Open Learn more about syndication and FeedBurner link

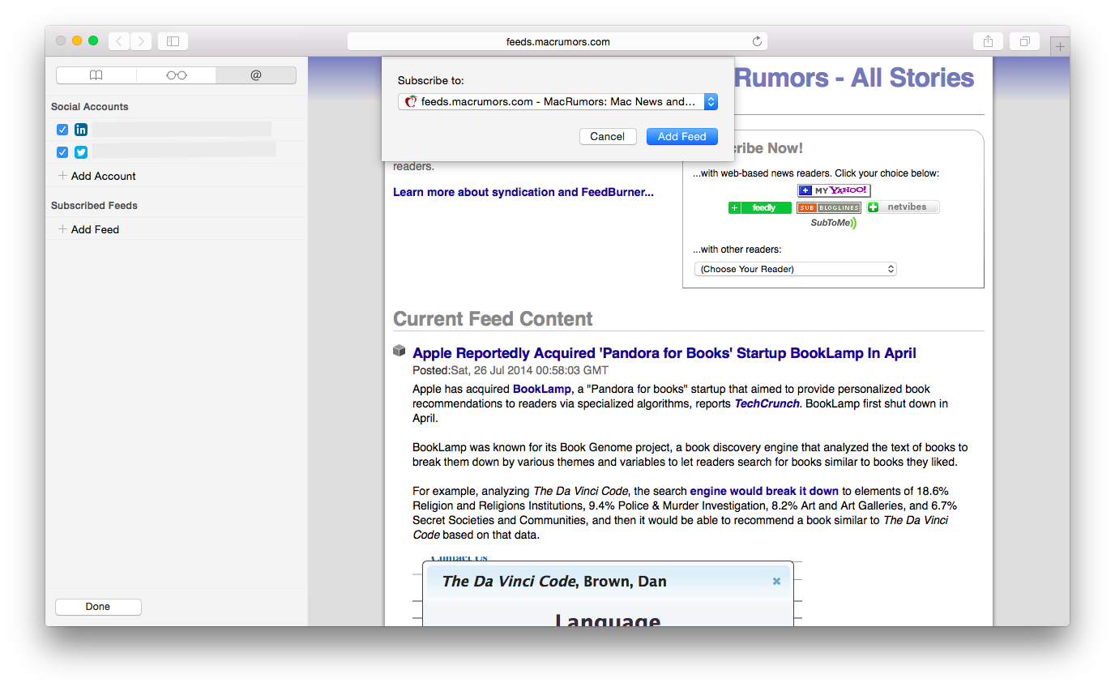coord(523,192)
